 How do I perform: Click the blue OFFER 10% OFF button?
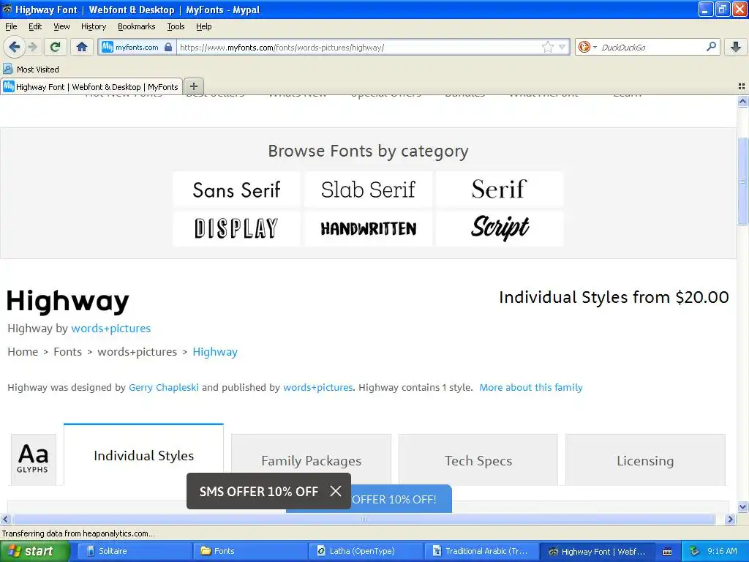point(402,499)
